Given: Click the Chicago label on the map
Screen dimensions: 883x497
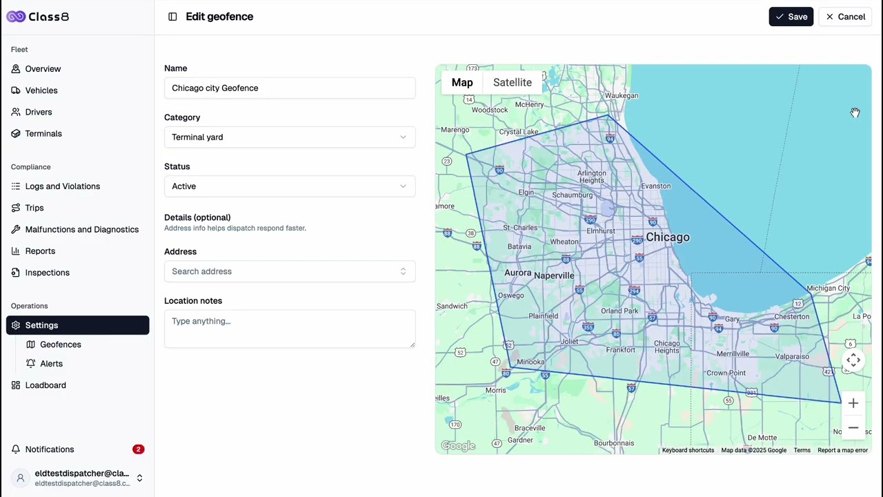Looking at the screenshot, I should tap(668, 237).
